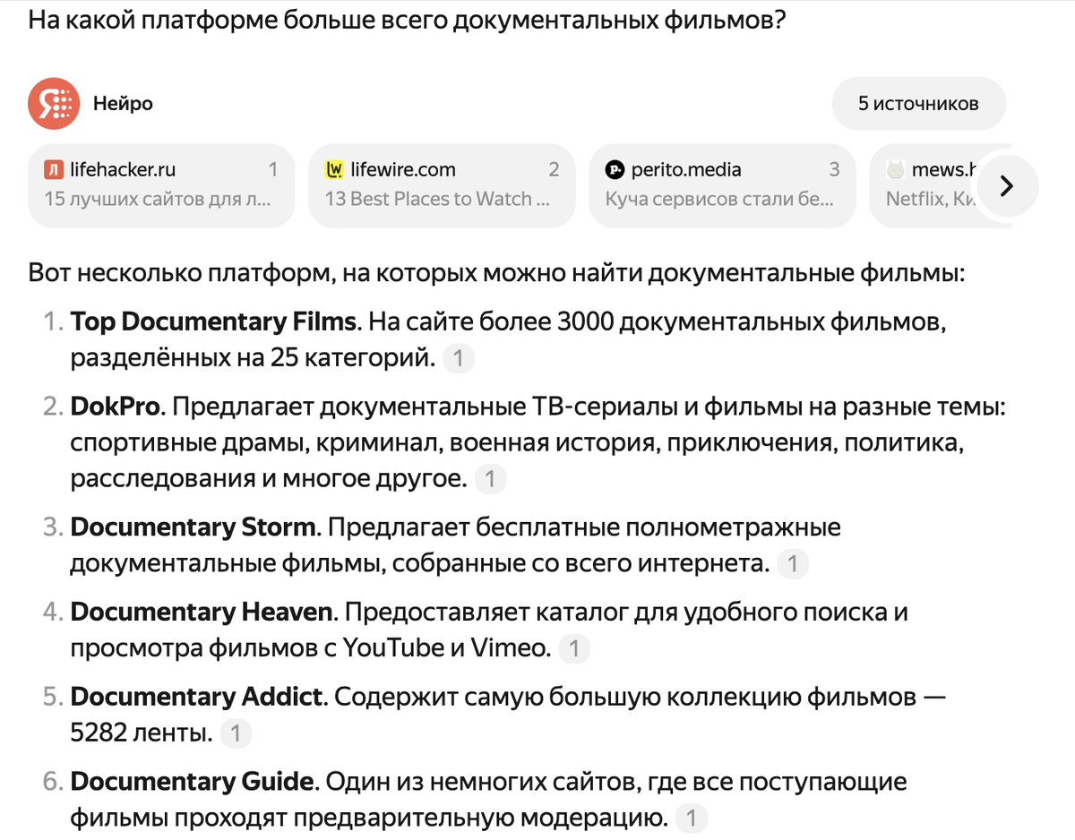Open reference badge after 5282 ленты
This screenshot has height=840, width=1075.
[236, 733]
